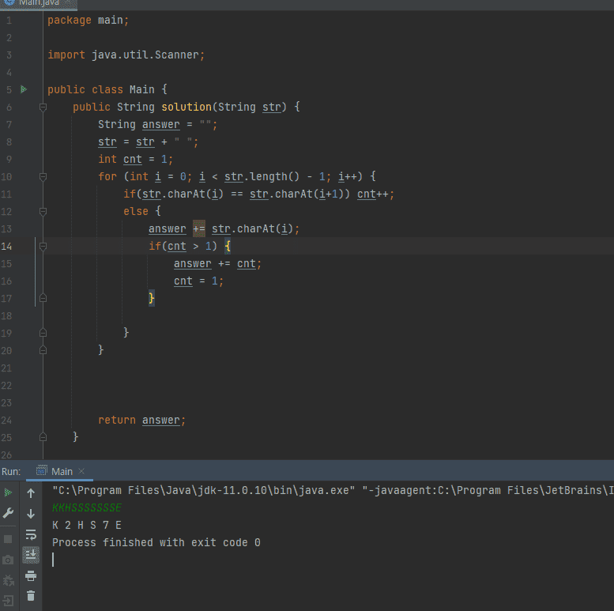
Task: Collapse the for loop fold marker on line 10
Action: [43, 176]
